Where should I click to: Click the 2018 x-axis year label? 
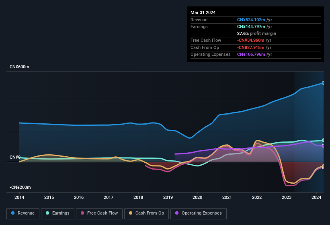click(138, 197)
